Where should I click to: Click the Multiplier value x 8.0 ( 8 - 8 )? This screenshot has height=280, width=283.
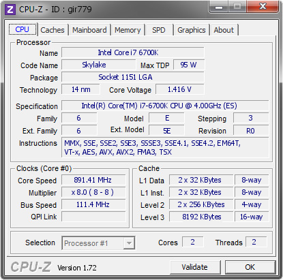click(x=93, y=192)
